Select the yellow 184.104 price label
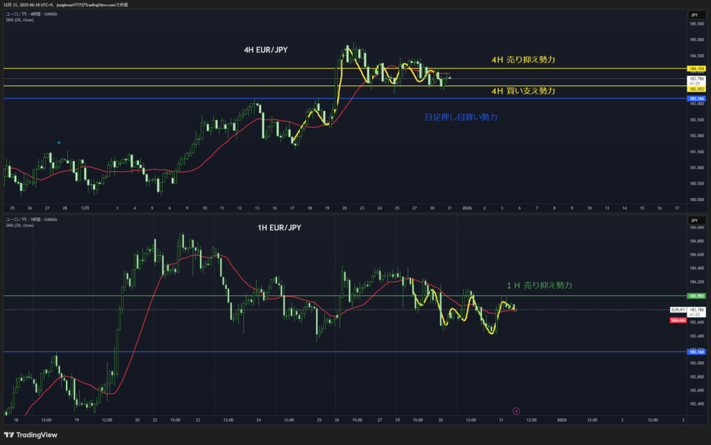The width and height of the screenshot is (711, 445). [x=696, y=69]
